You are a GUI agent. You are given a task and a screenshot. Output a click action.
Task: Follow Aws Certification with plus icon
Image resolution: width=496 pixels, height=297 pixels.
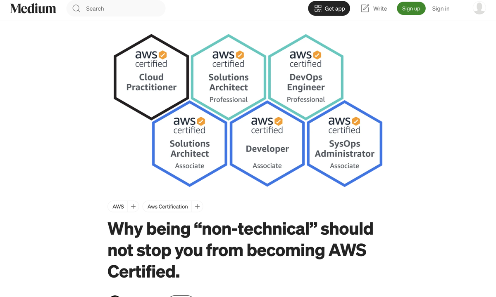(197, 206)
